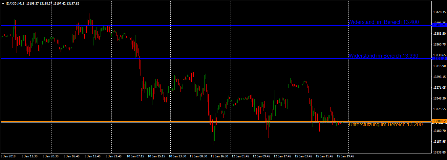Viewport: 447px width, 160px height.
Task: Select the blue resistance line at 13.400
Action: [215, 25]
